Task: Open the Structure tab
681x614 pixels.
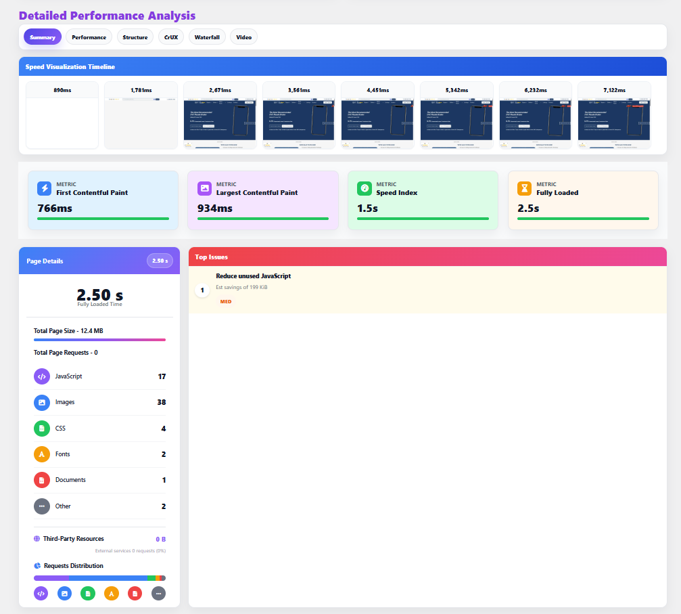Action: [x=135, y=37]
